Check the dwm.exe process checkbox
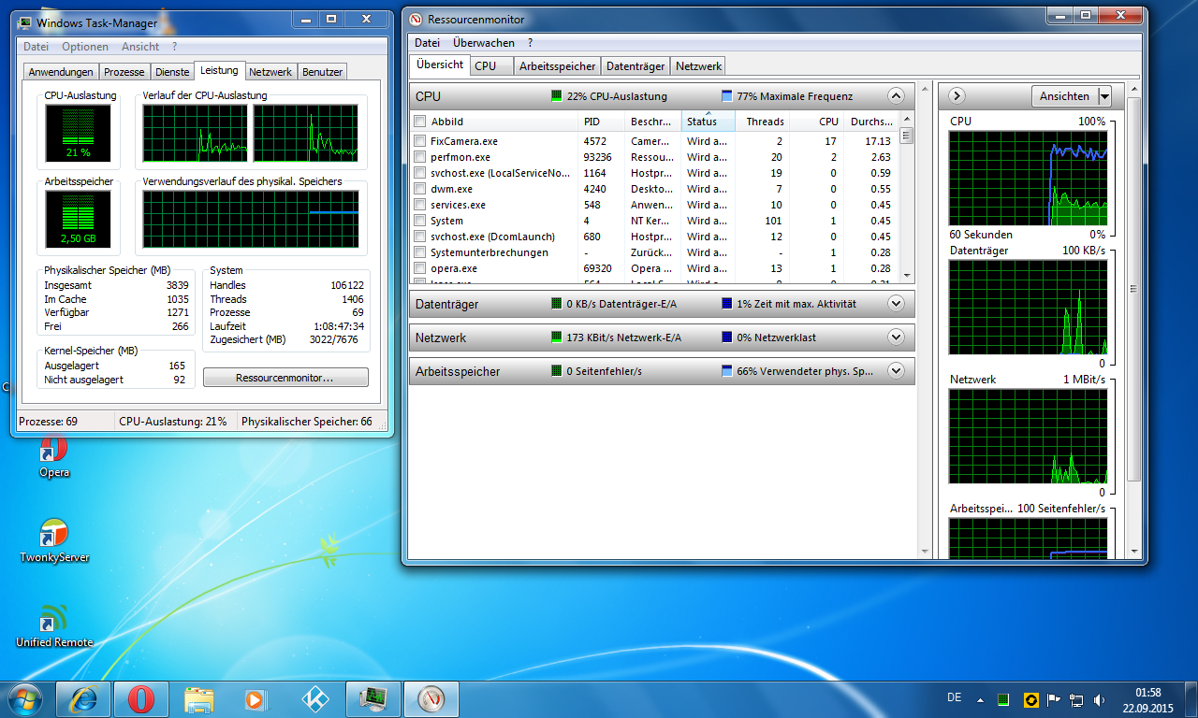The height and width of the screenshot is (718, 1198). [x=419, y=189]
